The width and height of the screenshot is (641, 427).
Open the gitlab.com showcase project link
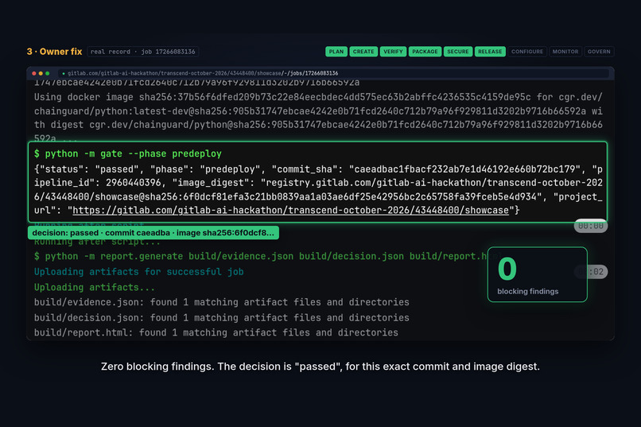click(290, 211)
